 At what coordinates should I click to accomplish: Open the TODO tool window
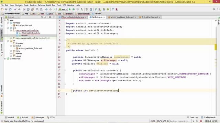[51, 118]
